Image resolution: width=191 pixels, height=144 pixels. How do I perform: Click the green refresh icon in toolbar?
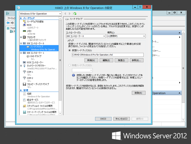click(75, 14)
